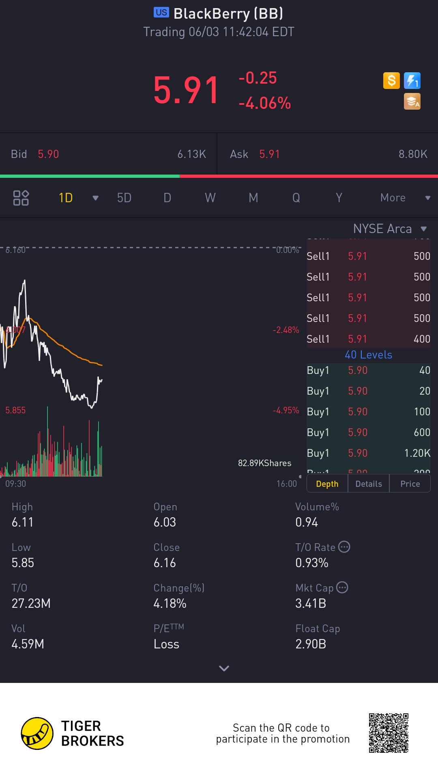Screen dimensions: 438x784
Task: Tap the large 5.91 last price
Action: (186, 90)
